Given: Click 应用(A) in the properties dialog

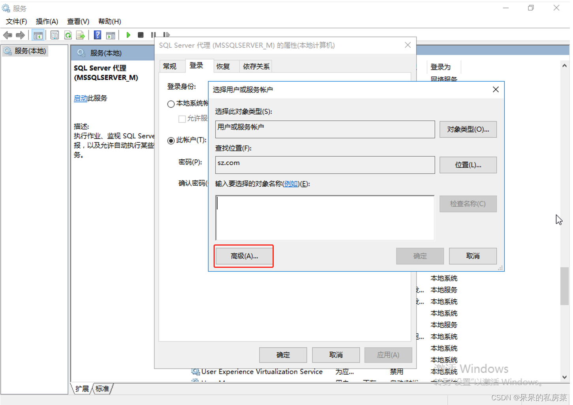Looking at the screenshot, I should coord(388,355).
